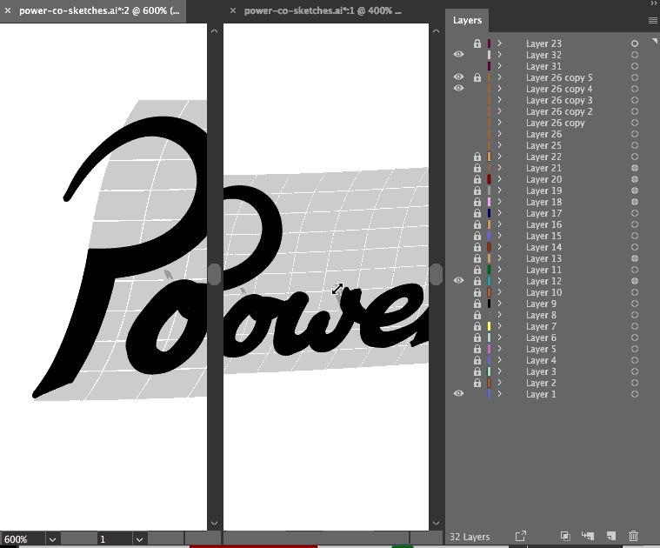This screenshot has height=548, width=660.
Task: Click the 600% zoom input field
Action: 23,539
